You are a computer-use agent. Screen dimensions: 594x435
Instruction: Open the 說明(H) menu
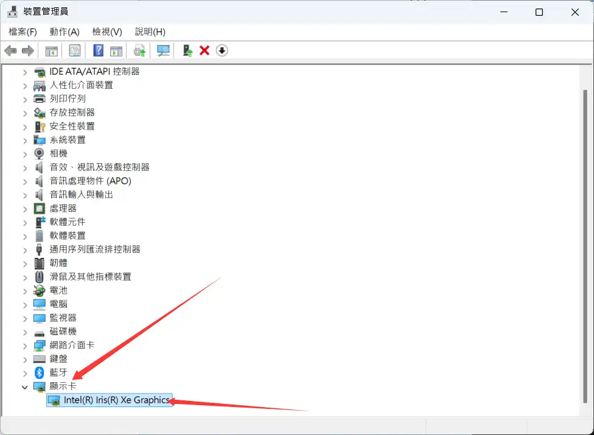(150, 32)
